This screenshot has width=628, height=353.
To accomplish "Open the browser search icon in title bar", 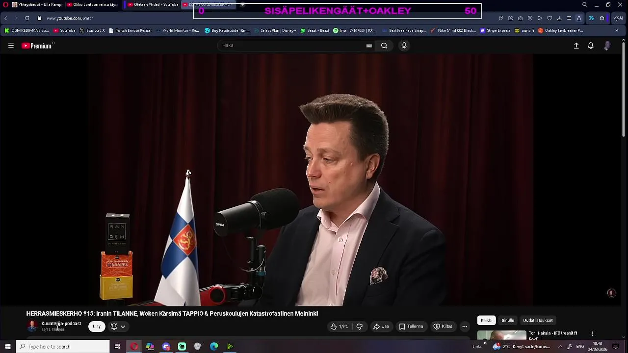I will 585,5.
